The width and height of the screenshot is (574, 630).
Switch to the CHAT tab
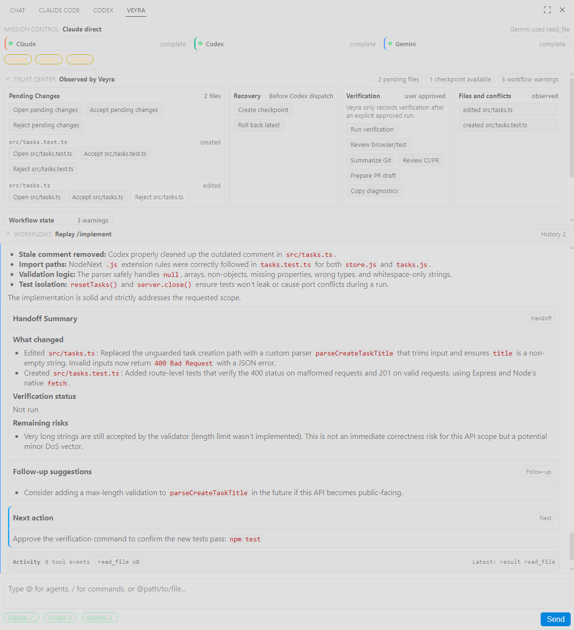tap(18, 10)
